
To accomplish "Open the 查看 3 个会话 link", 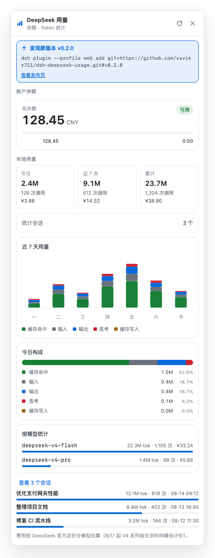I will (35, 482).
